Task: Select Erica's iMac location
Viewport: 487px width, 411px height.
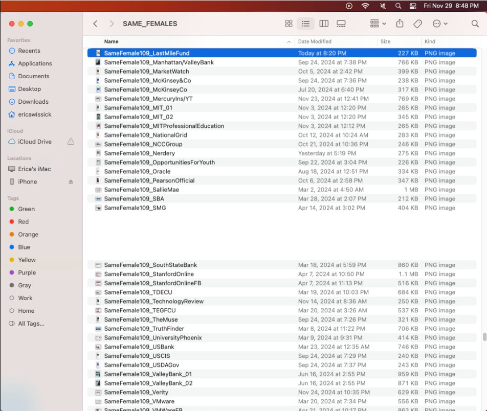Action: pos(34,169)
